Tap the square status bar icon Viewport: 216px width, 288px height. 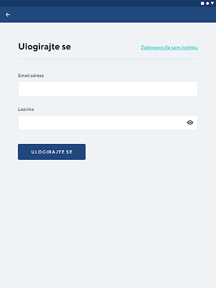202,3
